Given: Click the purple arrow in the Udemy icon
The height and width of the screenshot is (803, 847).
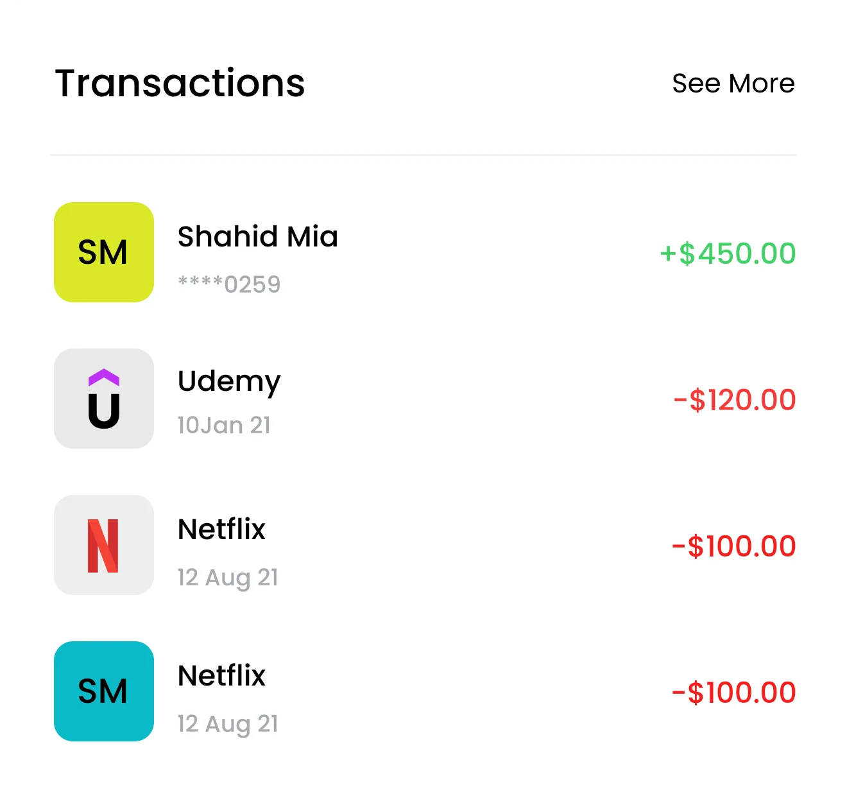Looking at the screenshot, I should pos(103,379).
